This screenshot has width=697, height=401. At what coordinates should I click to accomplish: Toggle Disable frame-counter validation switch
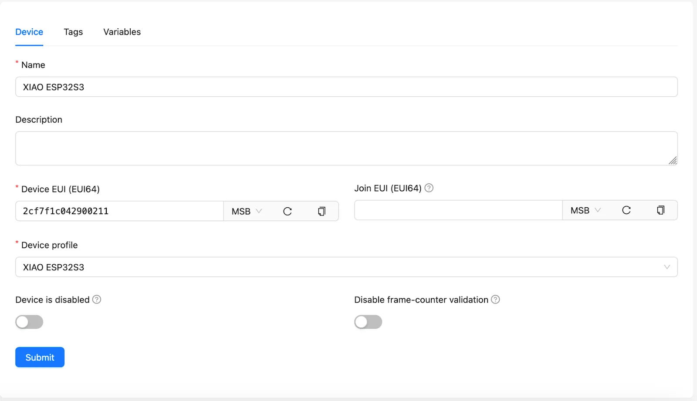(x=368, y=322)
